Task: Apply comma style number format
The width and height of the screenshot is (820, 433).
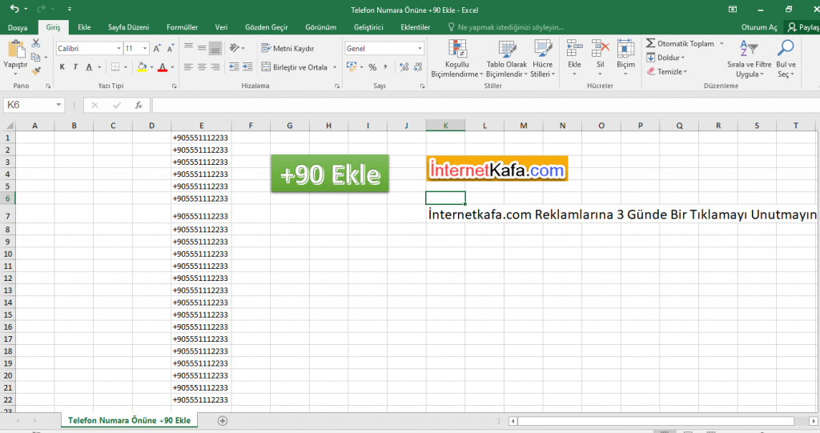Action: [385, 67]
